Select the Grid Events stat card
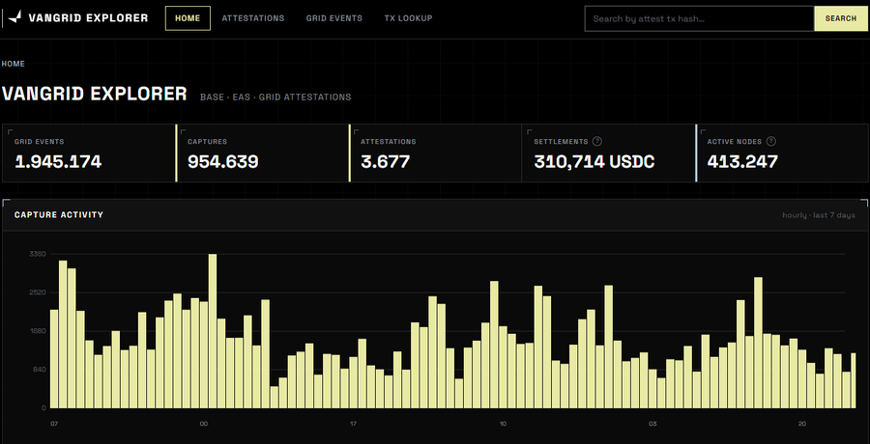The height and width of the screenshot is (444, 870). 89,153
